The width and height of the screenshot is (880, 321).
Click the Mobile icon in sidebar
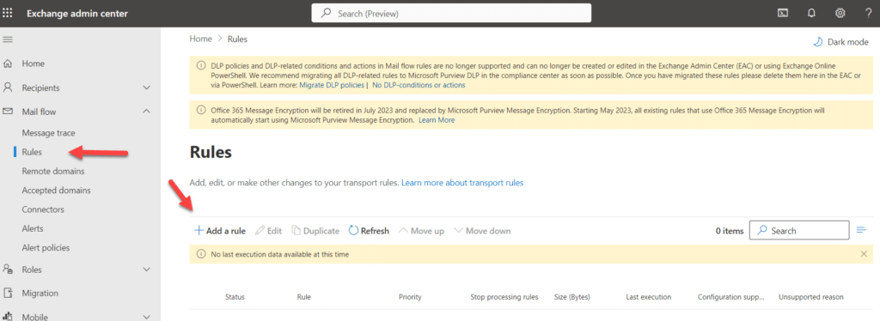pyautogui.click(x=8, y=317)
